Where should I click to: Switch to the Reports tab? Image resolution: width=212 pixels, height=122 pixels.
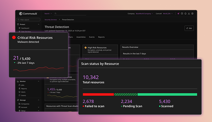click(101, 37)
